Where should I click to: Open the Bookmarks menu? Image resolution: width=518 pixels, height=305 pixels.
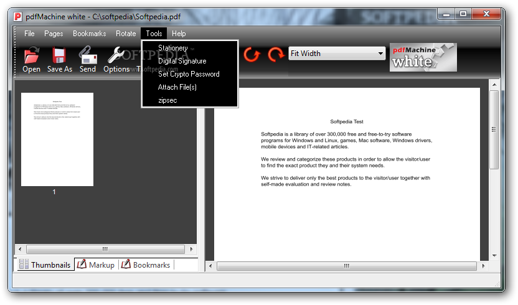(x=89, y=34)
